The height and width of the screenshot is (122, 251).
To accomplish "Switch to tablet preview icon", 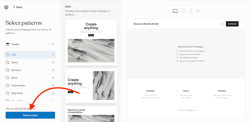I will pos(183,11).
